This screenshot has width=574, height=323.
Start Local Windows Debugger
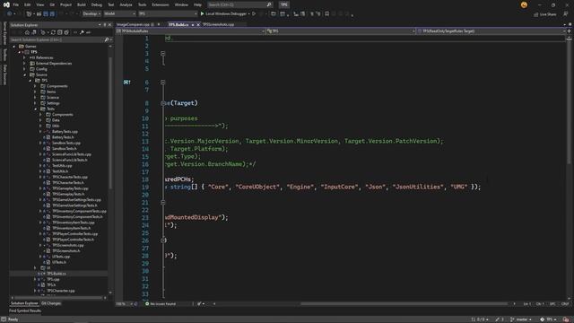pos(223,14)
